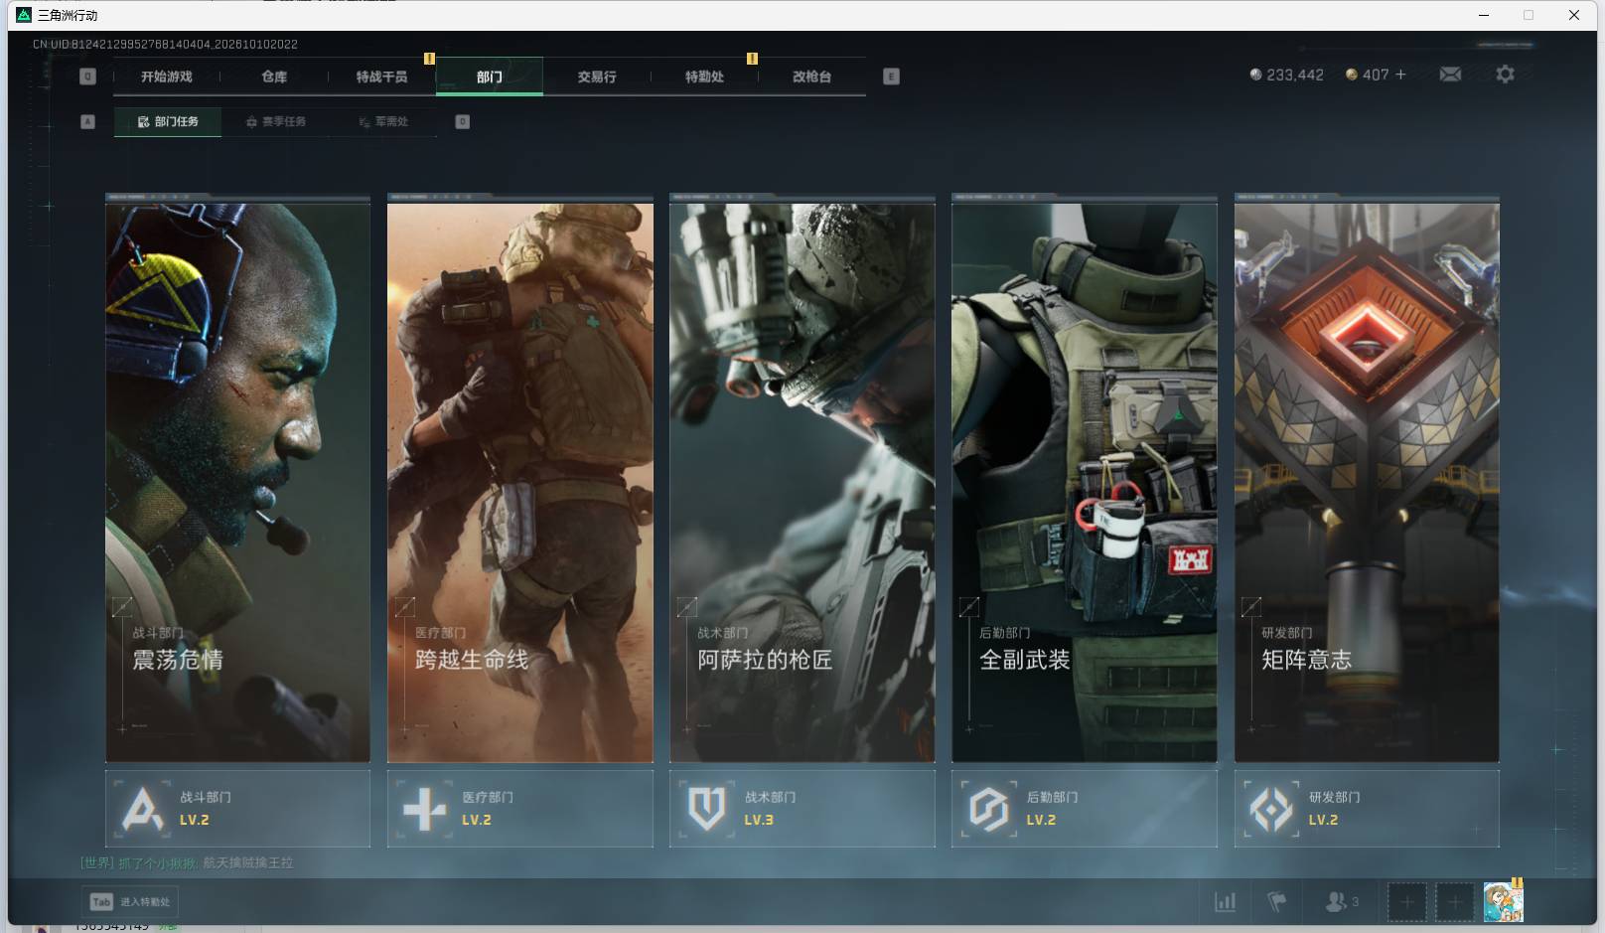Add teammate in first empty squad slot
1605x933 pixels.
pos(1406,902)
